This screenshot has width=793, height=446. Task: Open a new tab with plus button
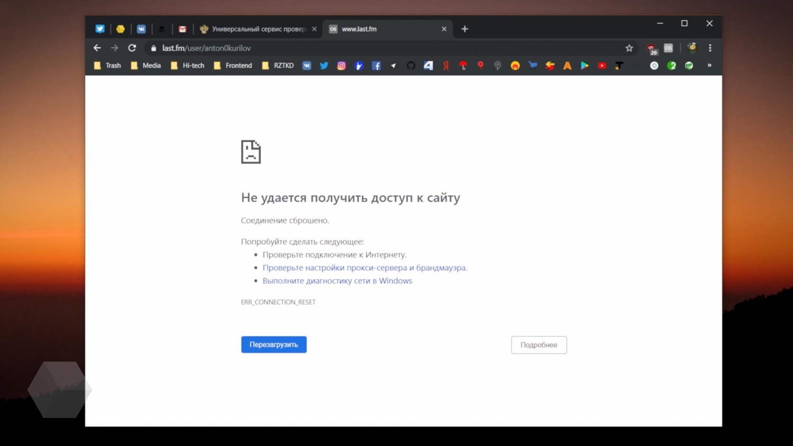465,29
